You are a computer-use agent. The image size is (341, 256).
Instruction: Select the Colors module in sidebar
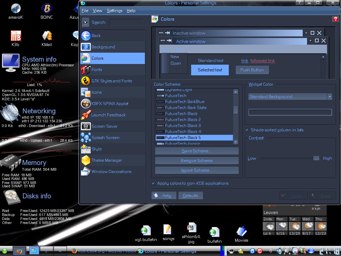coord(113,58)
